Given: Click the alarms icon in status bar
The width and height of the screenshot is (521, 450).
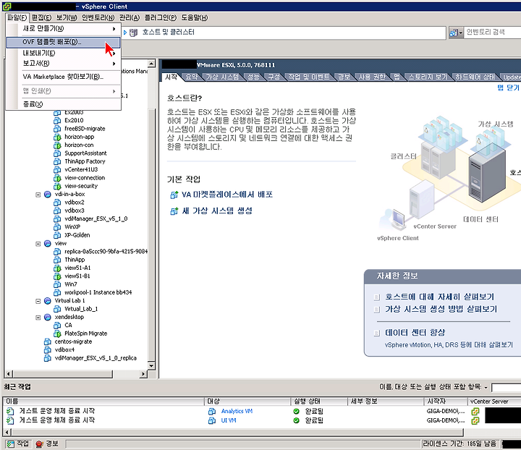Looking at the screenshot, I should pyautogui.click(x=39, y=444).
